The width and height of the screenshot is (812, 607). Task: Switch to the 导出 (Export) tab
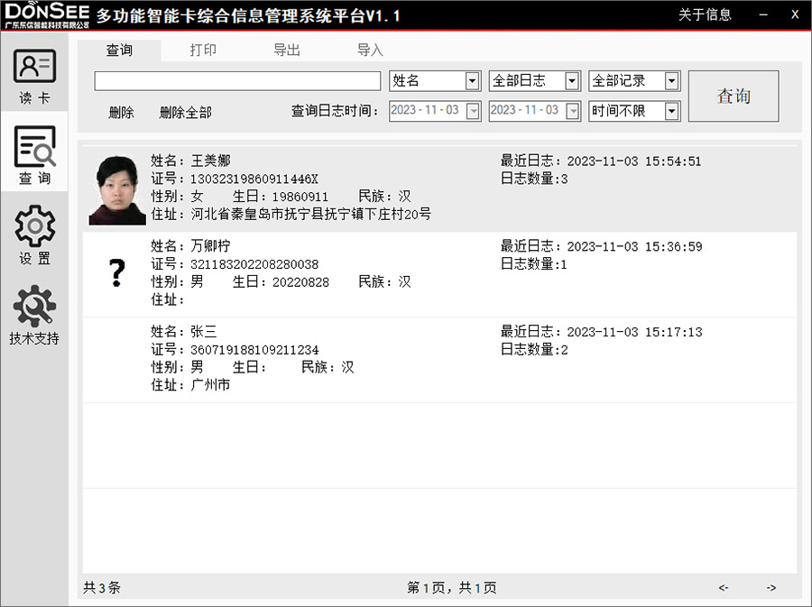click(287, 51)
